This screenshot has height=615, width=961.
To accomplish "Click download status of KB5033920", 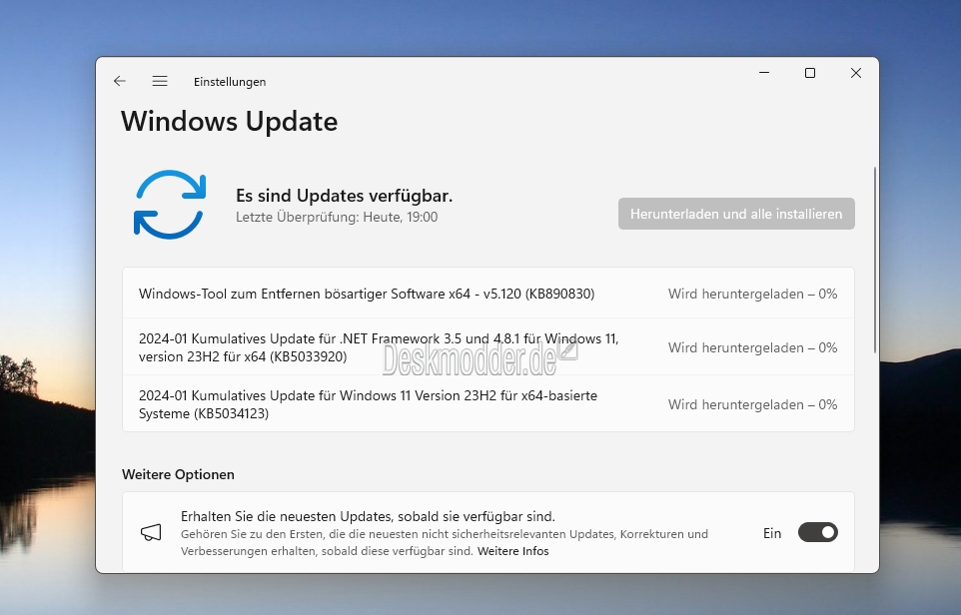I will coord(752,347).
